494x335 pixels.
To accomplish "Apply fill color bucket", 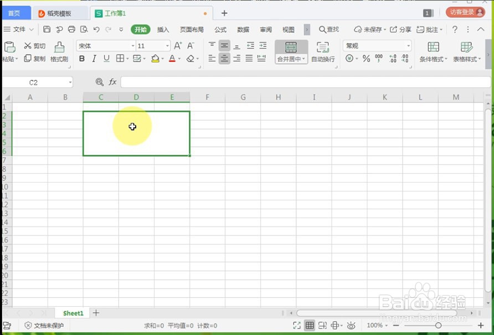I will (155, 59).
